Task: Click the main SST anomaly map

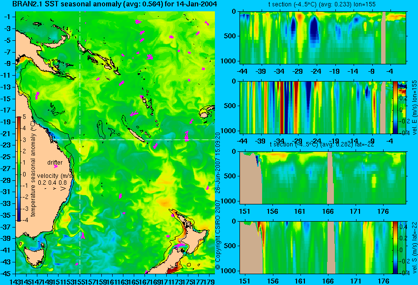Action: pos(115,142)
